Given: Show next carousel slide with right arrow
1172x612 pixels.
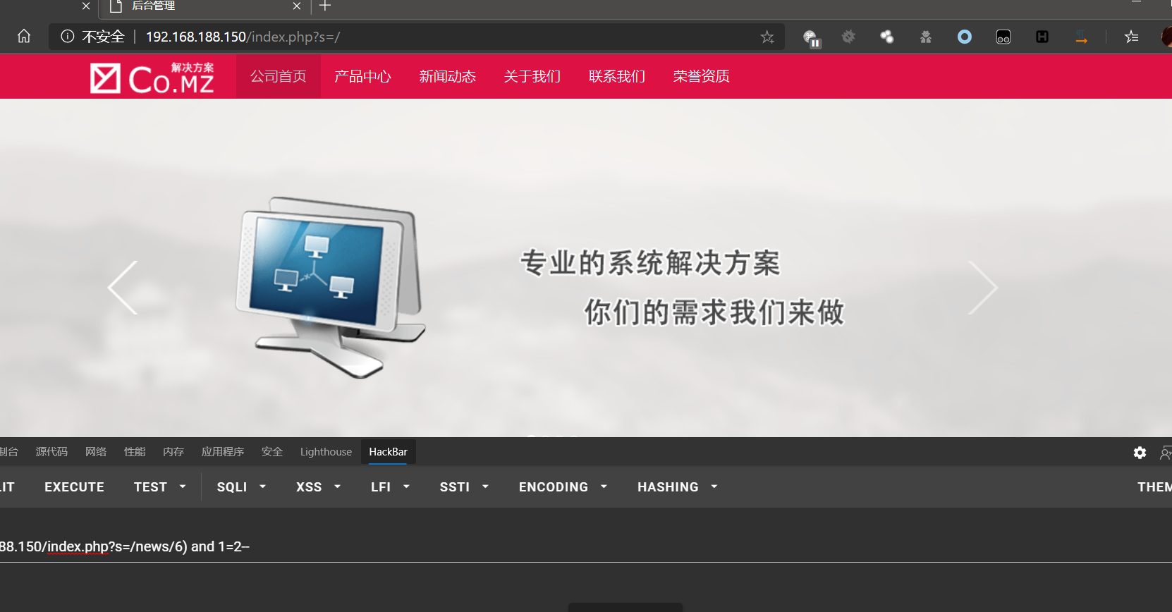Looking at the screenshot, I should pyautogui.click(x=983, y=288).
